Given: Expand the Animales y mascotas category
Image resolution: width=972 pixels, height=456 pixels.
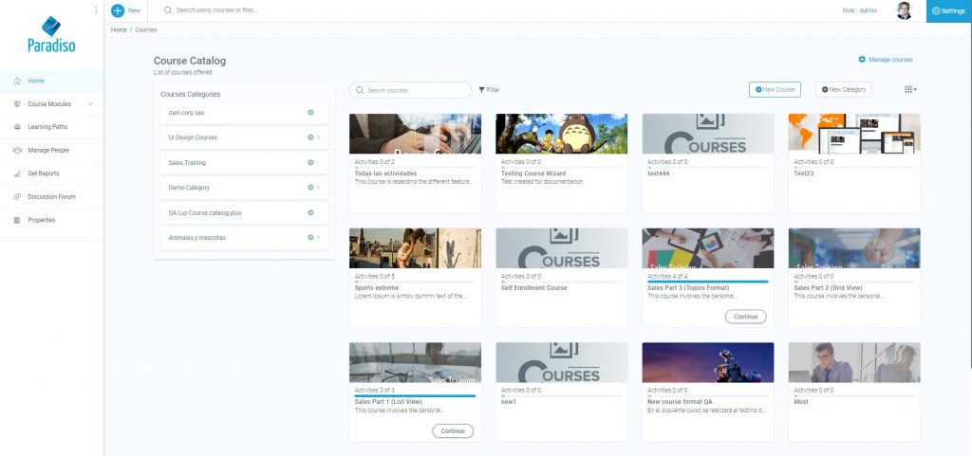Looking at the screenshot, I should click(x=318, y=237).
